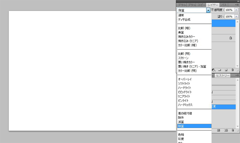Switch to the レイヤー tab
Image resolution: width=240 pixels, height=143 pixels.
pos(213,5)
